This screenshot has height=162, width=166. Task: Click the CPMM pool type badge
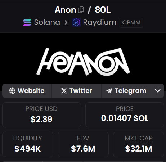[x=131, y=23]
